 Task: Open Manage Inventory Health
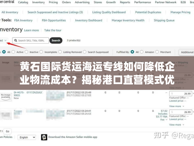pyautogui.click(x=128, y=20)
